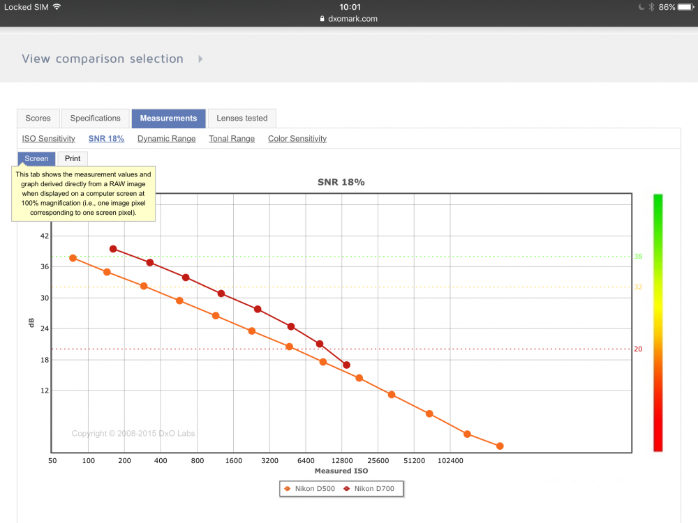Viewport: 698px width, 523px height.
Task: Click the 86% battery percentage text
Action: (667, 7)
